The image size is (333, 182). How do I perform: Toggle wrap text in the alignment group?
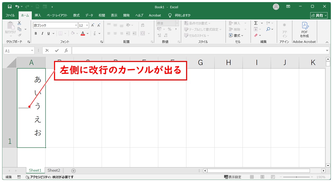click(143, 25)
